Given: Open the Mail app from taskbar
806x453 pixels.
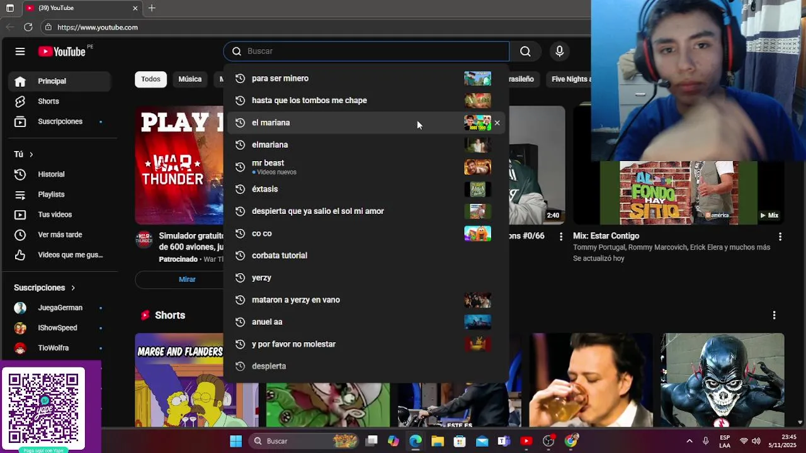Looking at the screenshot, I should click(482, 441).
